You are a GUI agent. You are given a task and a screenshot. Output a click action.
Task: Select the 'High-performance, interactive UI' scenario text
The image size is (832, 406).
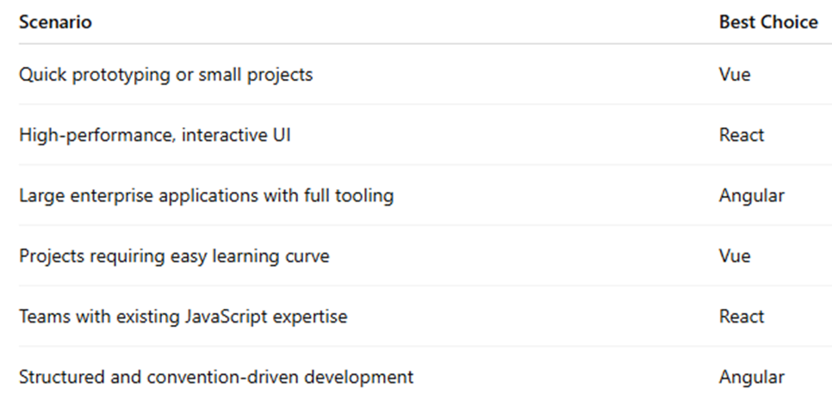pyautogui.click(x=155, y=135)
